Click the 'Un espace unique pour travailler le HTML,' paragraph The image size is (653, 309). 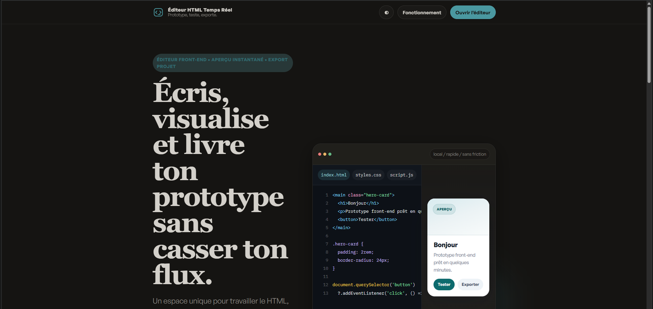click(x=220, y=301)
